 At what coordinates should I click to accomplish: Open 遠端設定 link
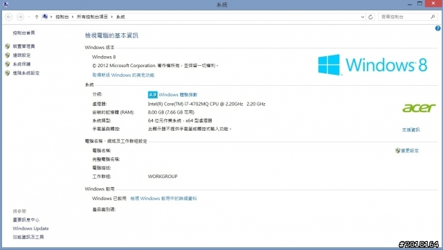[21, 55]
